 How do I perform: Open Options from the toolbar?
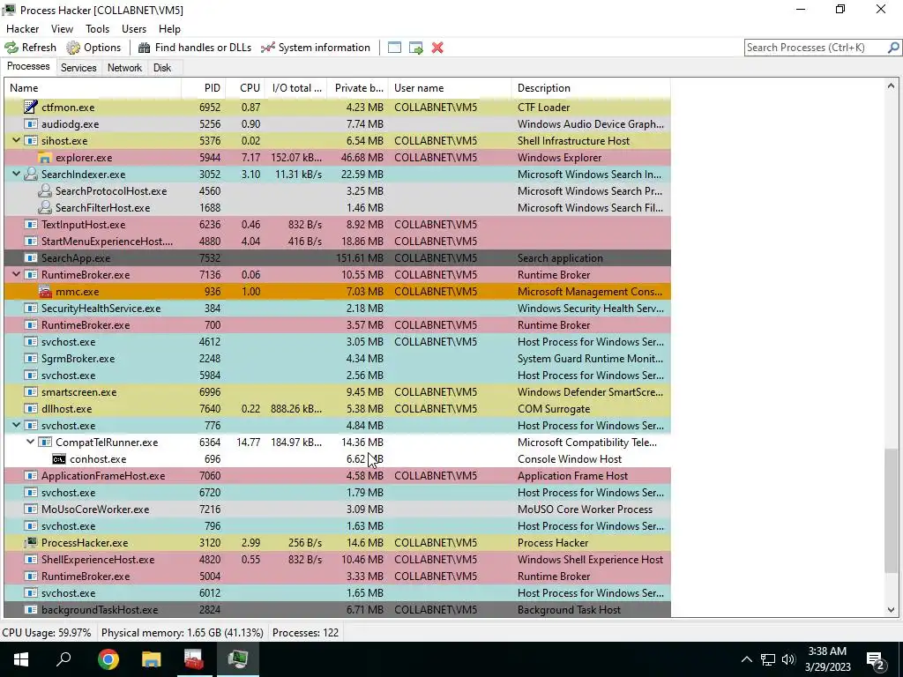(93, 48)
